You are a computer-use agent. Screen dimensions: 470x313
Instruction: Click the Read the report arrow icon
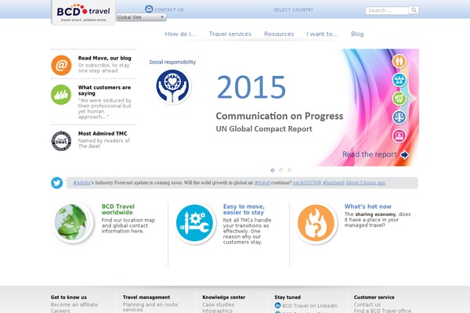(405, 155)
